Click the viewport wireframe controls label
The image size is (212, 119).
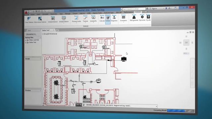point(49,34)
